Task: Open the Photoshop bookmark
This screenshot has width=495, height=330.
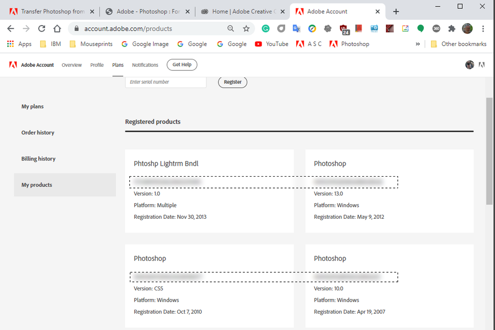Action: click(x=349, y=44)
